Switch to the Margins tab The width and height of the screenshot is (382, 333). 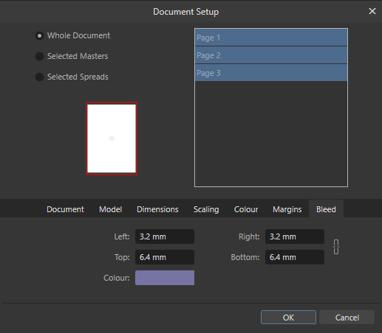pyautogui.click(x=287, y=209)
